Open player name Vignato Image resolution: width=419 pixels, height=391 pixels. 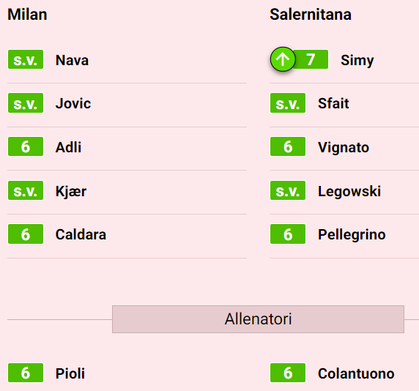click(344, 147)
